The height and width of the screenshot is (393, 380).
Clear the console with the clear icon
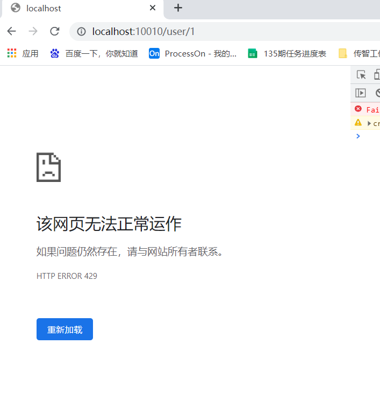tap(378, 93)
